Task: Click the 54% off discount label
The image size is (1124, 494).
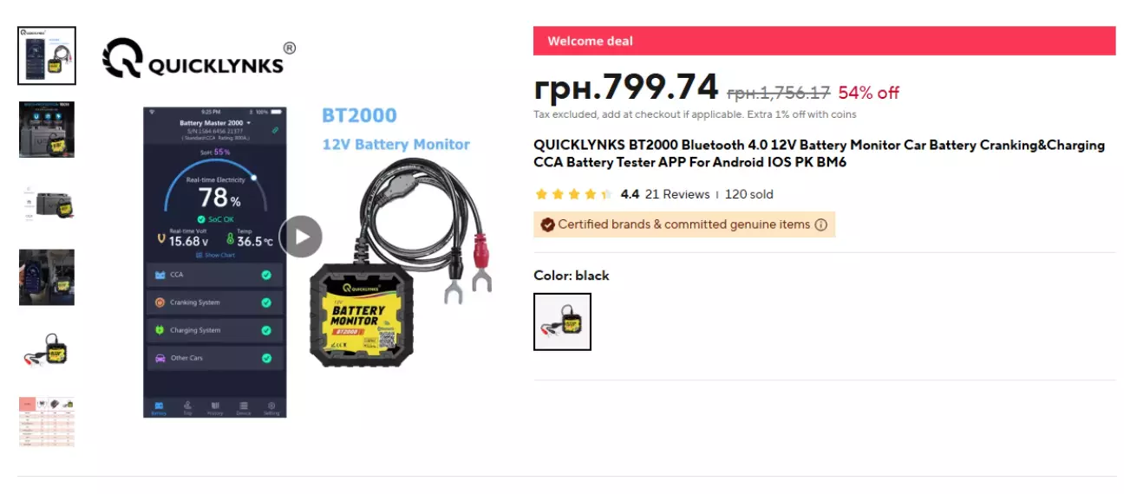Action: click(868, 93)
